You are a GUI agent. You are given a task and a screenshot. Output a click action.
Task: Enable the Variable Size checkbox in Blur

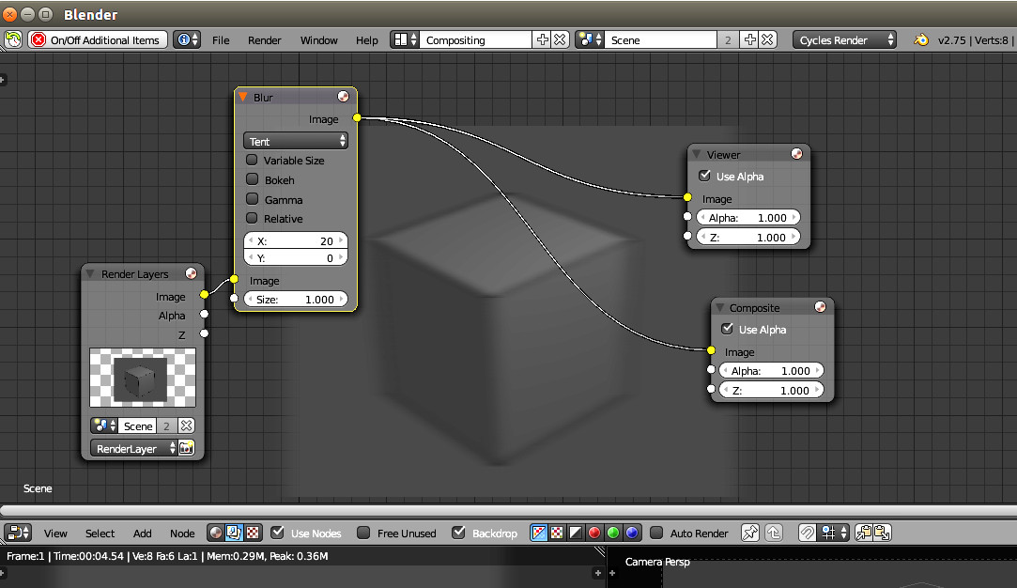coord(252,161)
